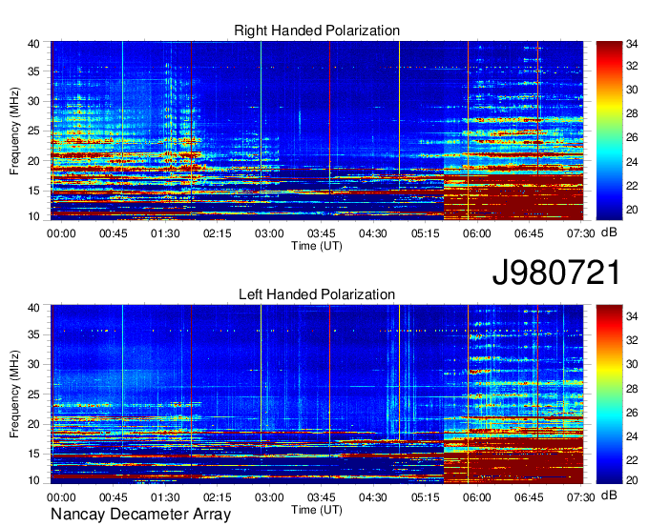Click the 'Right Handed Polarization' plot title

pyautogui.click(x=317, y=30)
